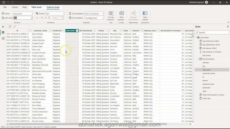Open filter dropdown for sentiment column
The height and width of the screenshot is (129, 230).
[64, 30]
